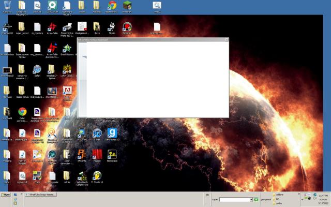Select the Bandicam desktop shortcut

point(127,27)
